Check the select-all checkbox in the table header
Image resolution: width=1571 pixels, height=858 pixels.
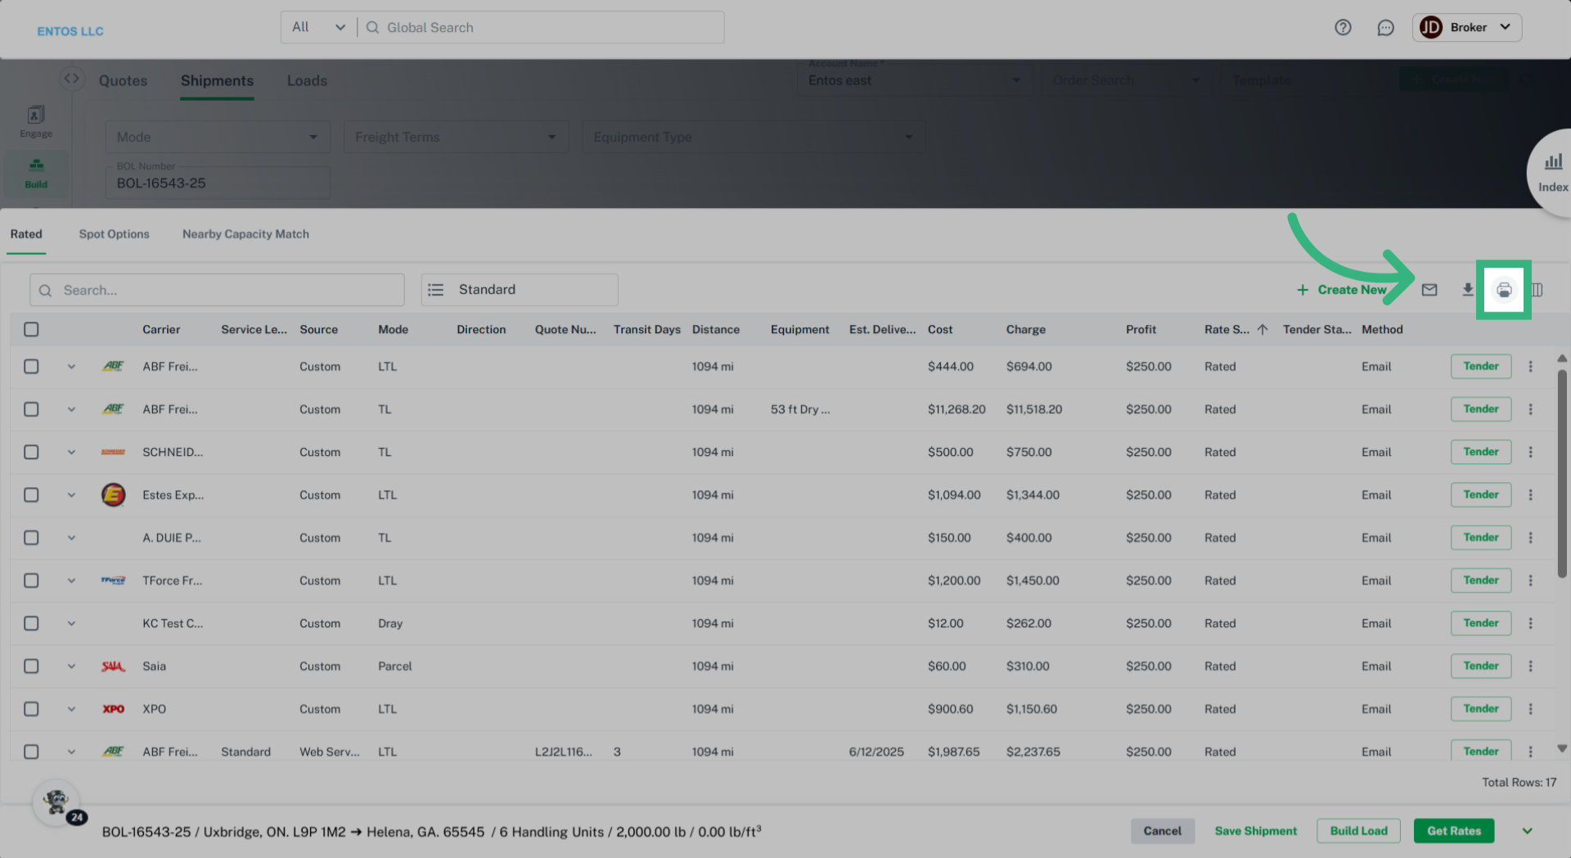tap(31, 329)
